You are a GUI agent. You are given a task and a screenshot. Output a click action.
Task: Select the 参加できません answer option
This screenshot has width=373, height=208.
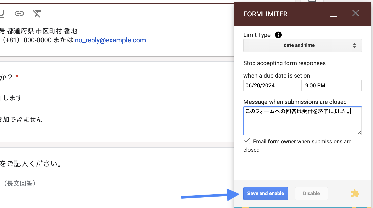[x=21, y=120]
